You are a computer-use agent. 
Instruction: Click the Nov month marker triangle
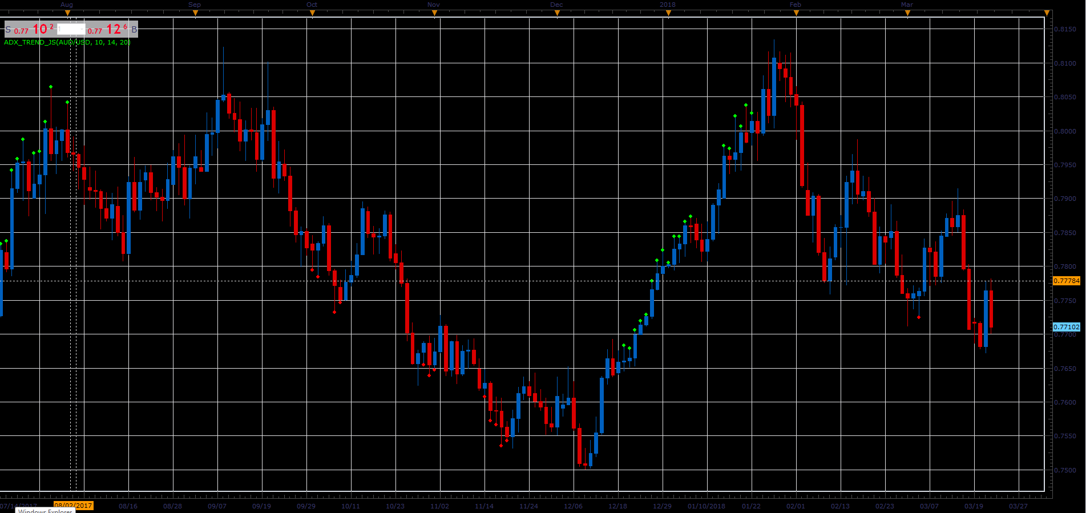[434, 13]
